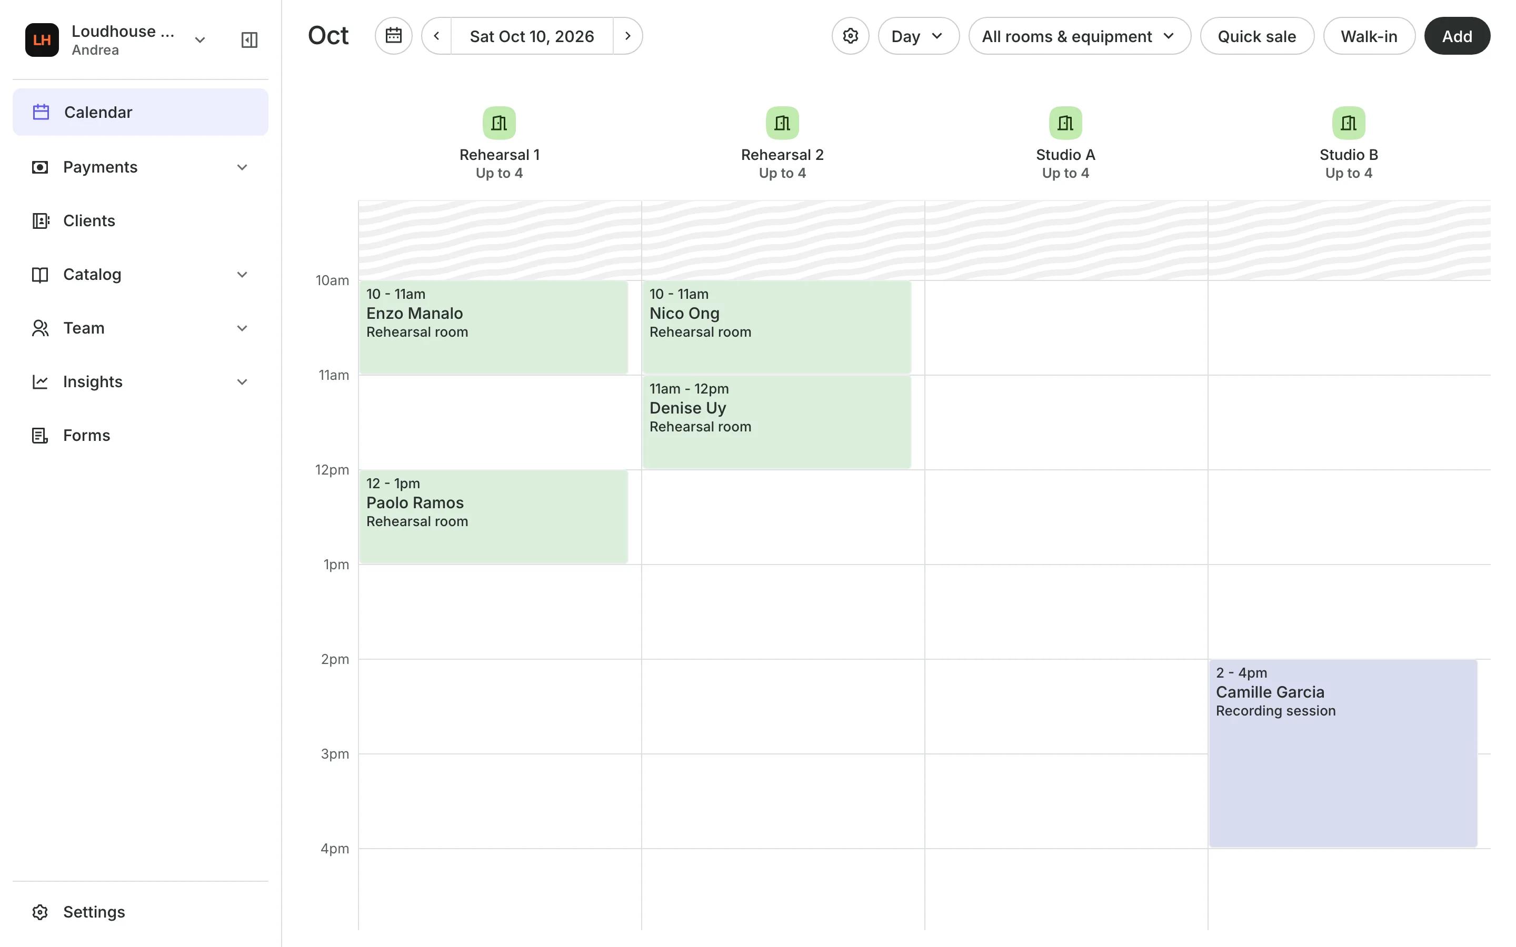The height and width of the screenshot is (947, 1516).
Task: Click the Sat Oct 10, 2026 date
Action: (x=532, y=36)
